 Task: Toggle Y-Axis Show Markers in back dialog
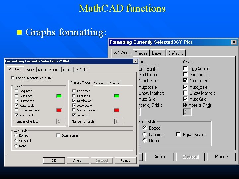pyautogui.click(x=185, y=93)
